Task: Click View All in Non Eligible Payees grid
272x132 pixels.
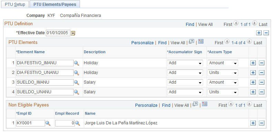Action: pyautogui.click(x=182, y=105)
